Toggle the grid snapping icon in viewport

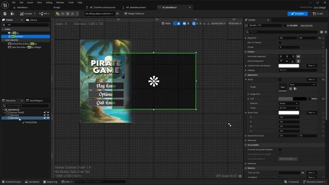[x=194, y=24]
